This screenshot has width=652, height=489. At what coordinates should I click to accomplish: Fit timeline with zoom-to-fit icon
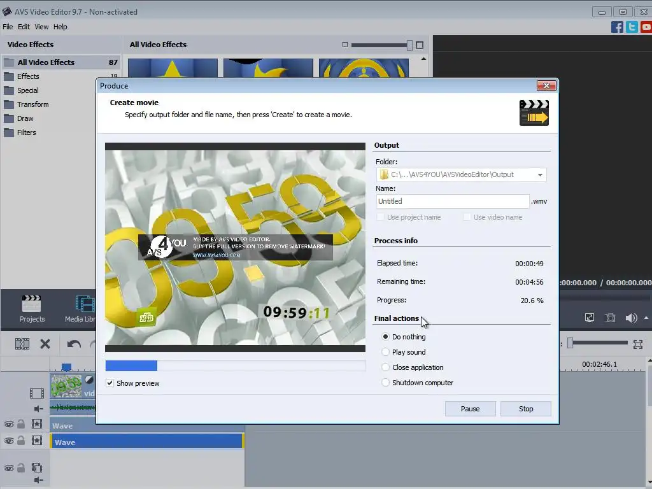click(638, 344)
